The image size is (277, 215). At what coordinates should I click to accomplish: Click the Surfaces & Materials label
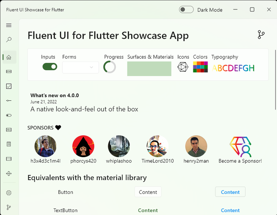pos(150,57)
